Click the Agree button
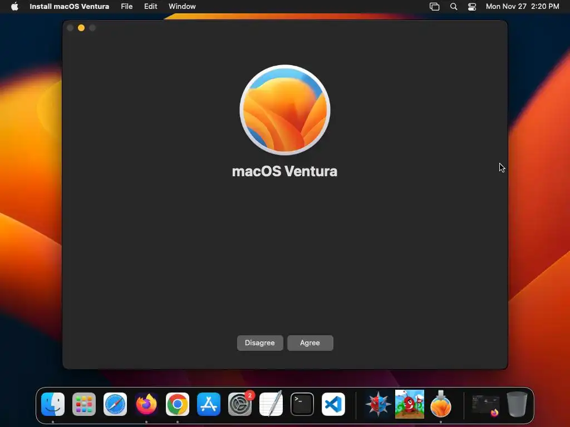The height and width of the screenshot is (427, 570). pos(310,342)
